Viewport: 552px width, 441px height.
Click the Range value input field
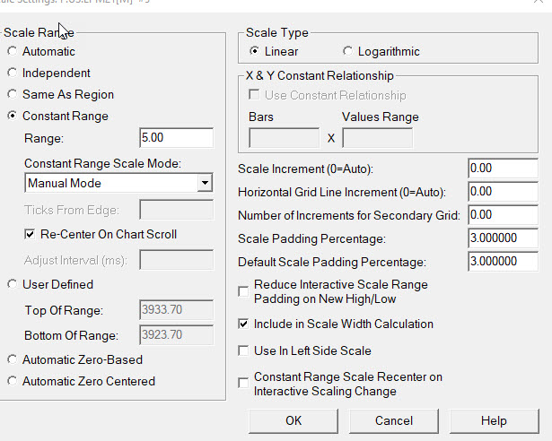coord(176,138)
